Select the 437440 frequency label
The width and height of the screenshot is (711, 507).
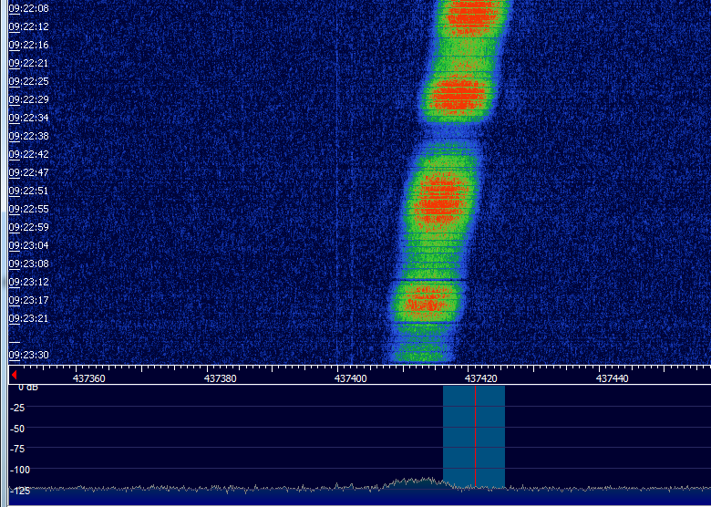click(x=613, y=378)
